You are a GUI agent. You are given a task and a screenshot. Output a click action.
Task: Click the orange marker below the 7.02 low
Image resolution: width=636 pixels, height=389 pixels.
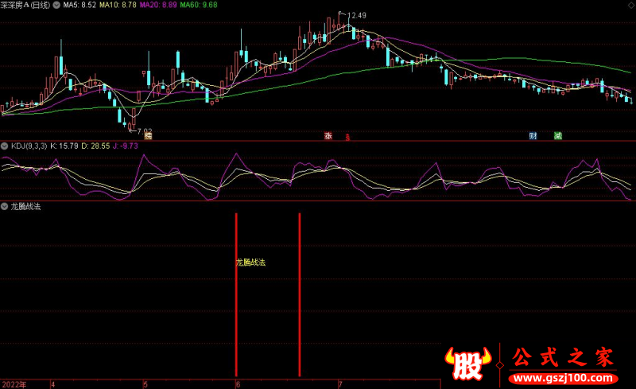[148, 137]
